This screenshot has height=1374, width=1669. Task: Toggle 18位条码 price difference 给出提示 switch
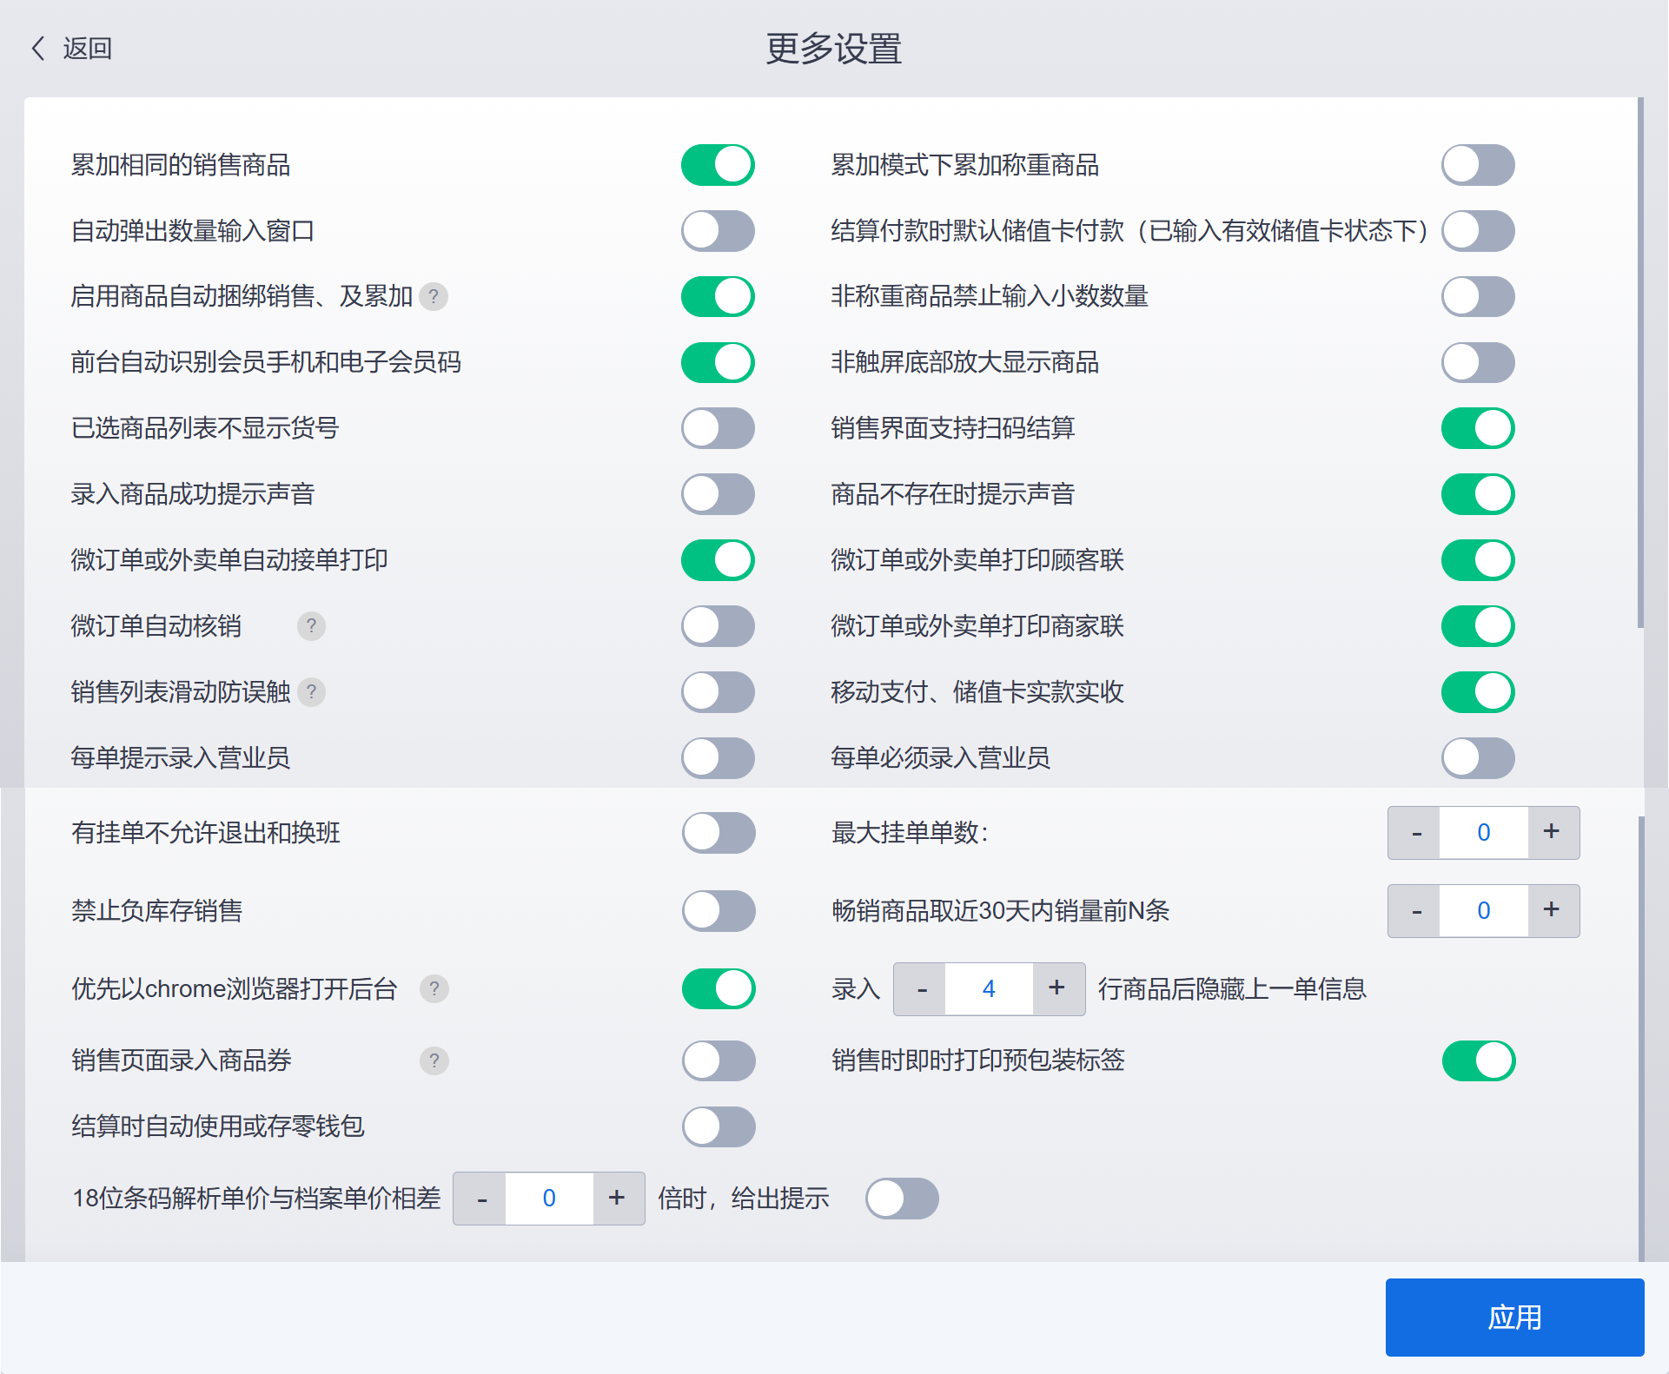[902, 1199]
